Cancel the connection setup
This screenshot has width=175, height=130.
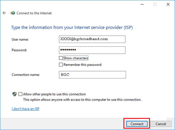(161, 124)
